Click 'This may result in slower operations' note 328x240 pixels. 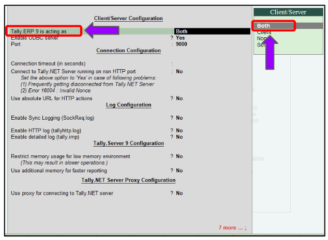[x=64, y=163]
